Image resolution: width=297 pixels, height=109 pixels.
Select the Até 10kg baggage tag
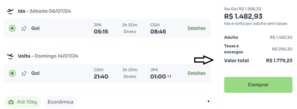pyautogui.click(x=22, y=102)
